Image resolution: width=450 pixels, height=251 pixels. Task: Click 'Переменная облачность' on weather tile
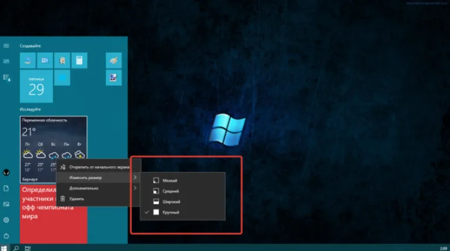45,121
